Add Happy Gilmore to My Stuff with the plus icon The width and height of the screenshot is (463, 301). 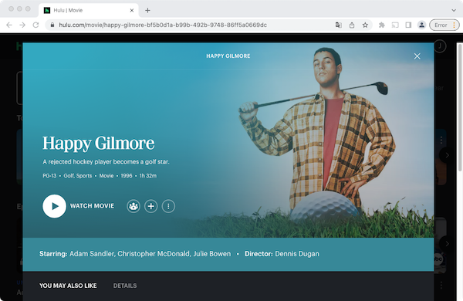151,206
